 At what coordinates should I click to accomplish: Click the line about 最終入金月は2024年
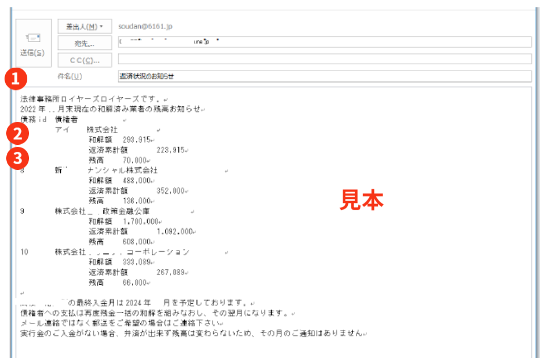click(x=137, y=302)
